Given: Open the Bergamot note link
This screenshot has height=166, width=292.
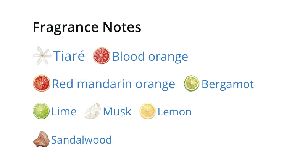Looking at the screenshot, I should [228, 84].
